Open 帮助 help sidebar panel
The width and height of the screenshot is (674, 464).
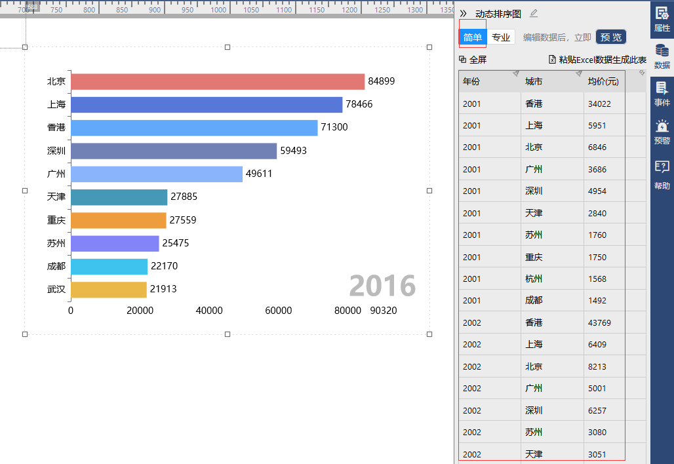pos(662,175)
